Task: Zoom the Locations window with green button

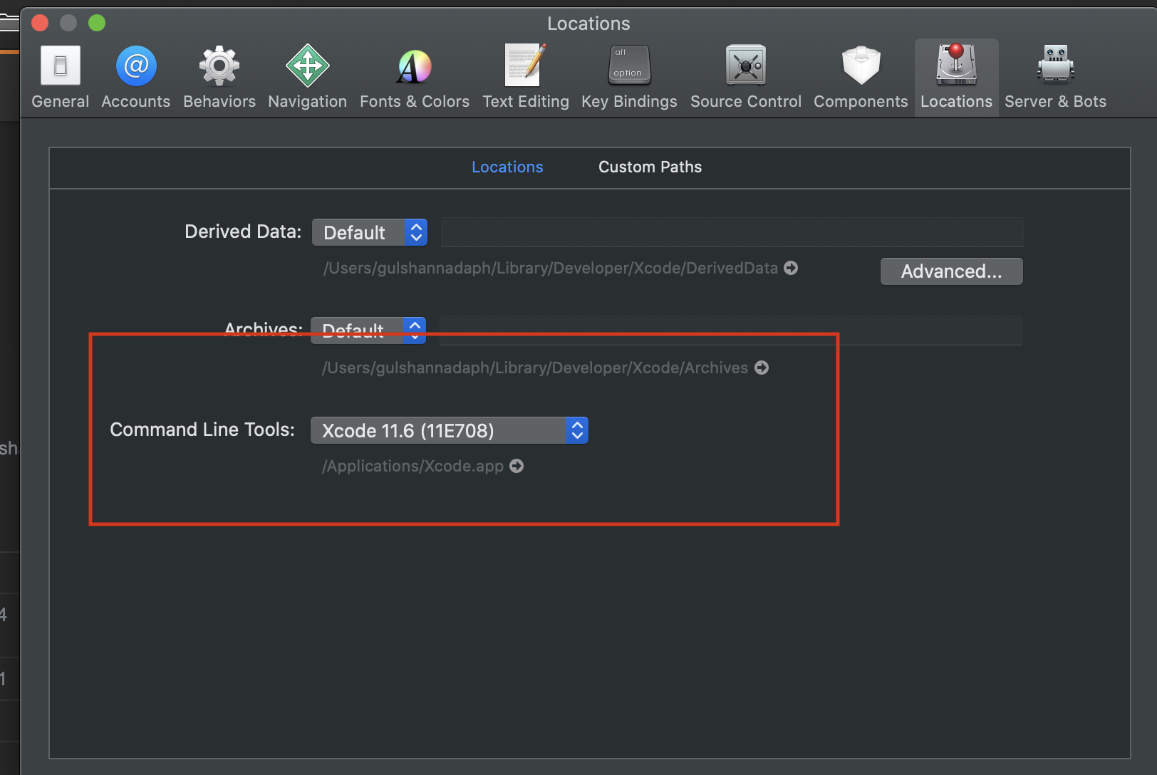Action: click(x=97, y=24)
